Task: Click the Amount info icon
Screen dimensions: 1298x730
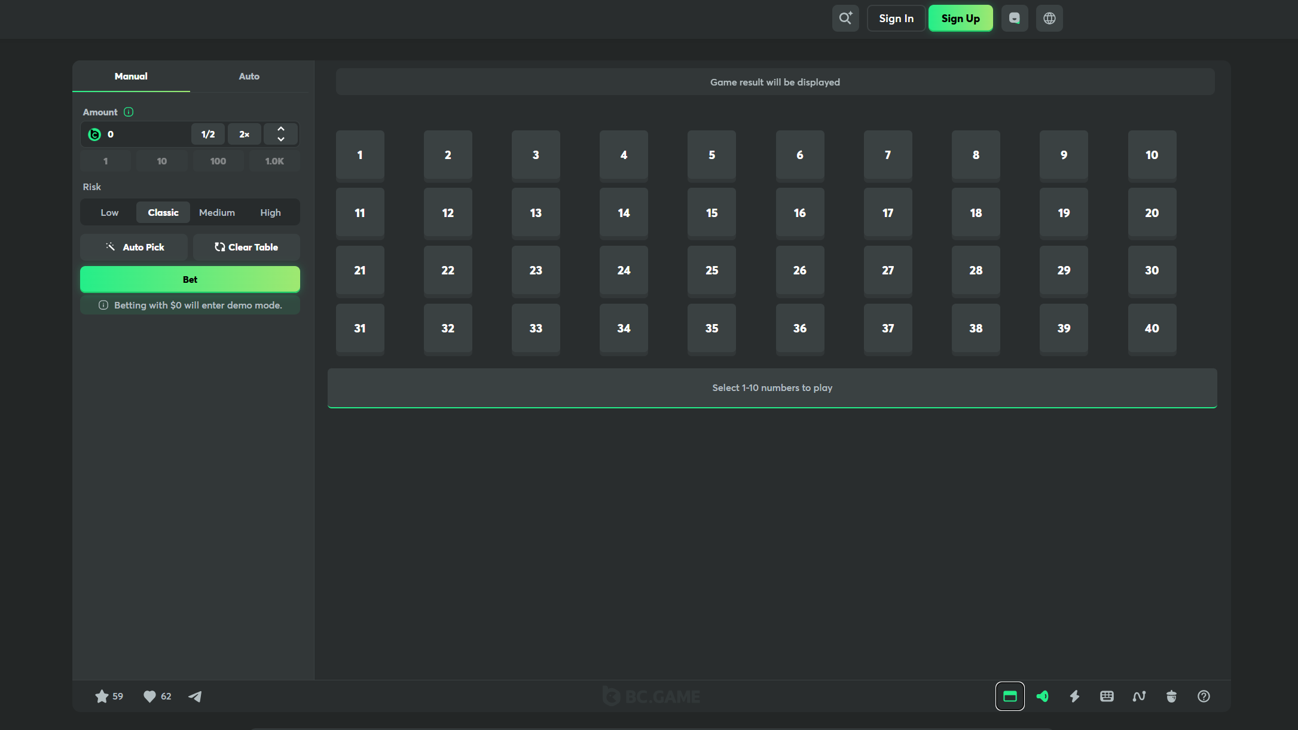Action: pyautogui.click(x=129, y=112)
